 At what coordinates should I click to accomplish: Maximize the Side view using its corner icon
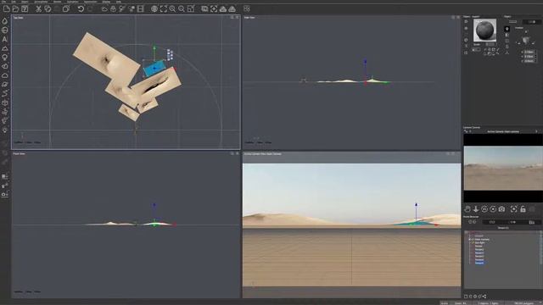pos(458,17)
